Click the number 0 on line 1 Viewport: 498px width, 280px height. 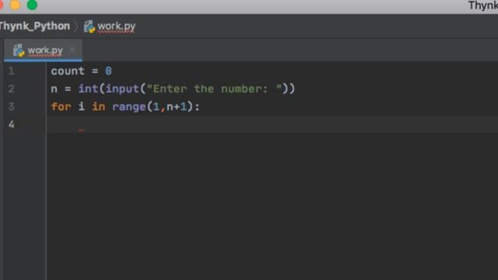(x=108, y=71)
